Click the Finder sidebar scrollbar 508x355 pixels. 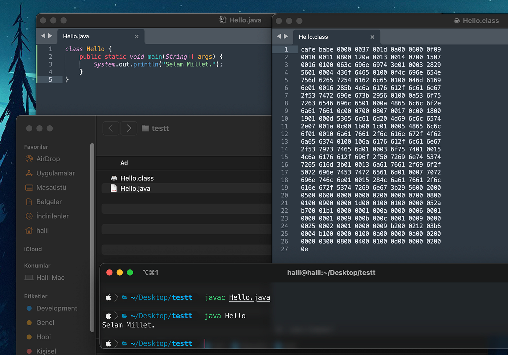pos(92,237)
